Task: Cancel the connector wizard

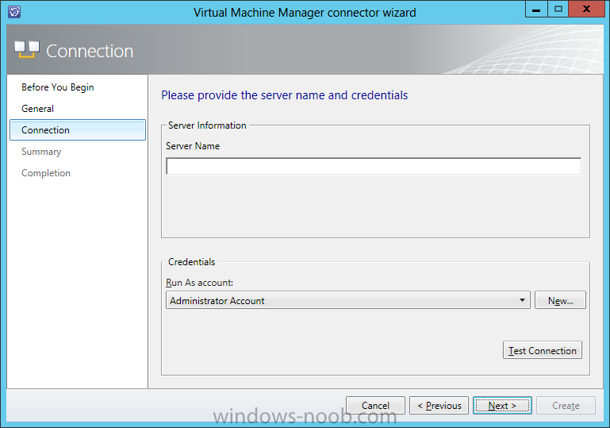Action: (375, 406)
